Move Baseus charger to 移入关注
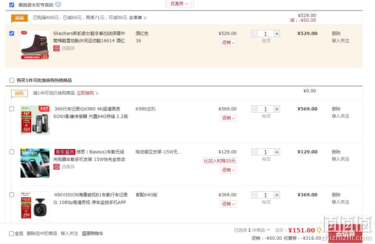 340,159
